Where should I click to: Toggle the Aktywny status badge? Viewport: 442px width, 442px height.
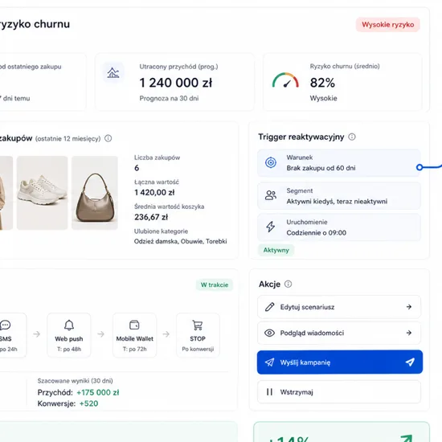click(x=276, y=250)
